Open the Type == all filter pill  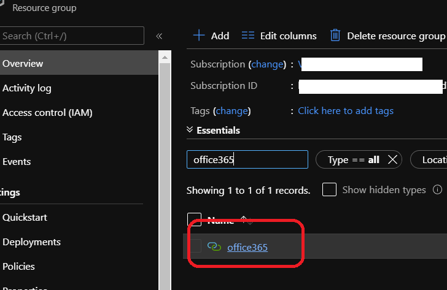click(353, 160)
